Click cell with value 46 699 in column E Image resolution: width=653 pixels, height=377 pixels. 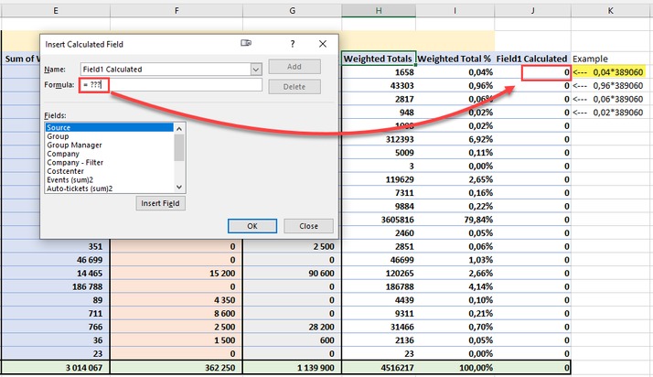tap(56, 260)
